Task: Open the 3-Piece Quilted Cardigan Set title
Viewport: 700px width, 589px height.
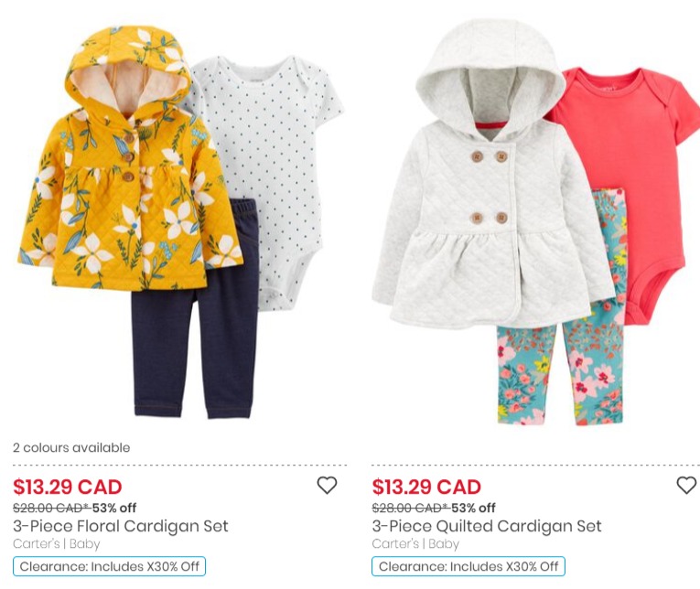Action: coord(487,526)
